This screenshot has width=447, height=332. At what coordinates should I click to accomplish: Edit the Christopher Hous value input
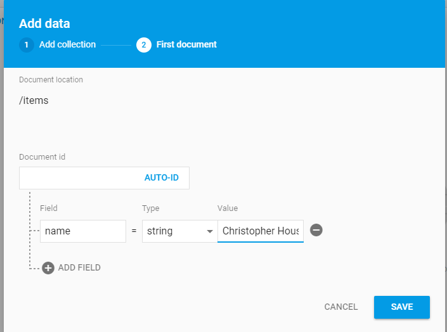coord(261,231)
